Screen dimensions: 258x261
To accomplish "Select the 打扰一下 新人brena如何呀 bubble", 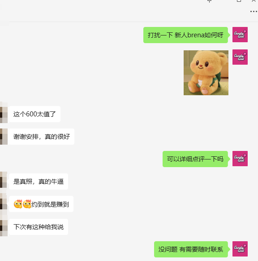I will pos(185,35).
